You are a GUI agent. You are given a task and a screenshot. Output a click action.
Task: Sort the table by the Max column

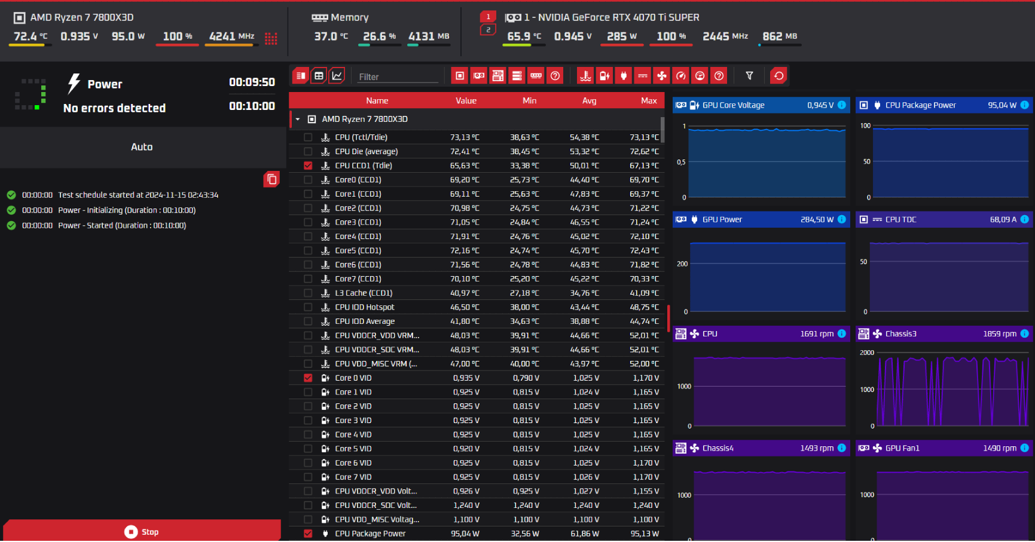(x=649, y=101)
